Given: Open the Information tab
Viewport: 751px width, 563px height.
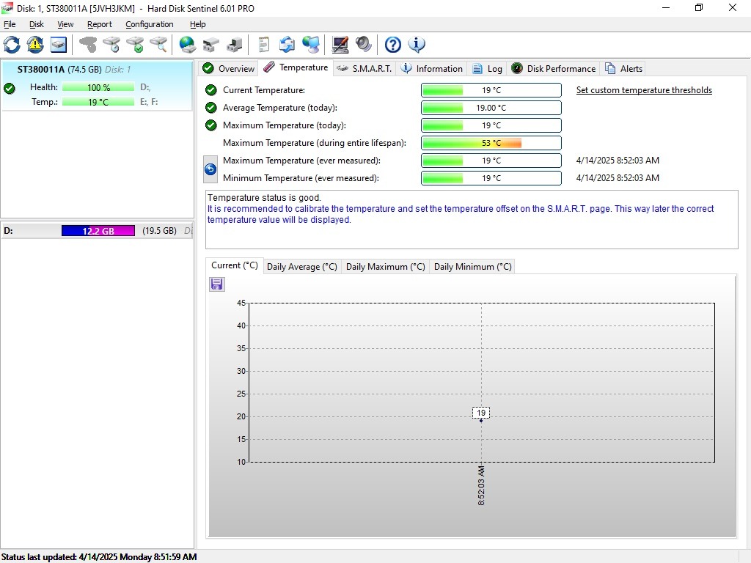Looking at the screenshot, I should (x=431, y=68).
